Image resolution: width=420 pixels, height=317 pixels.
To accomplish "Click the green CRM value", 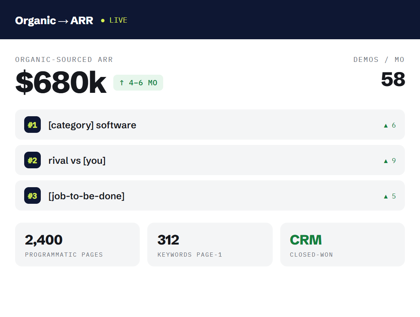I will point(306,240).
